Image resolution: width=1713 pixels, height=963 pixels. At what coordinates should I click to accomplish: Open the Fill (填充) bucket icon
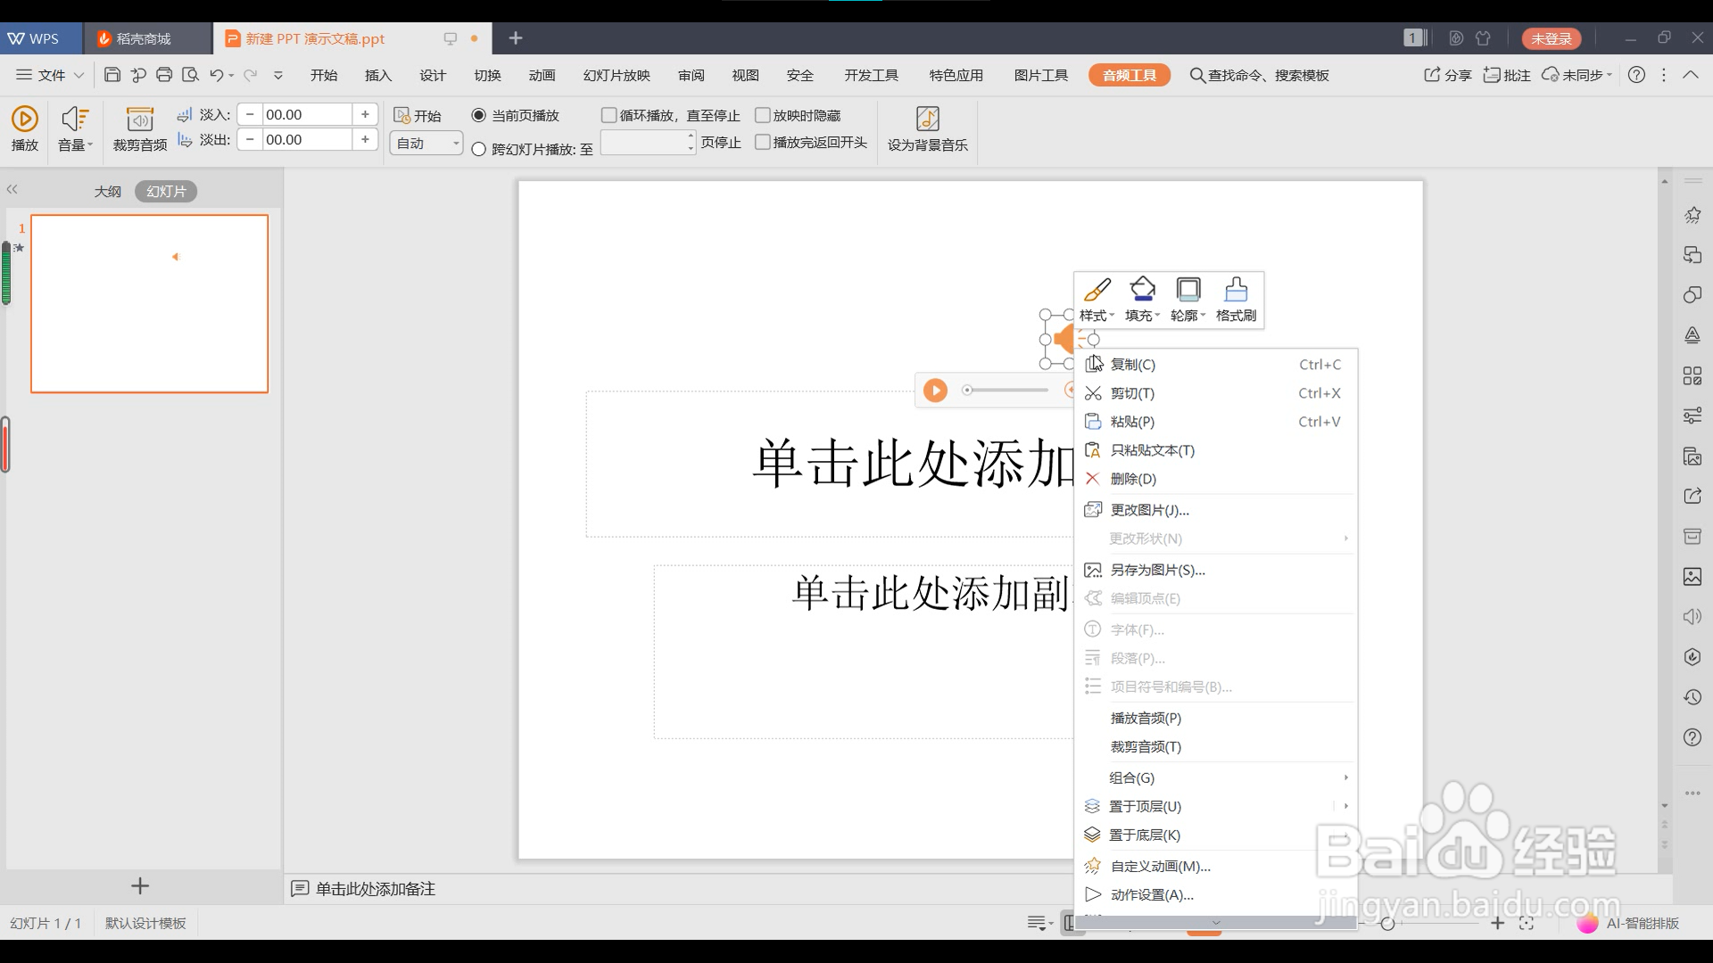[1142, 290]
